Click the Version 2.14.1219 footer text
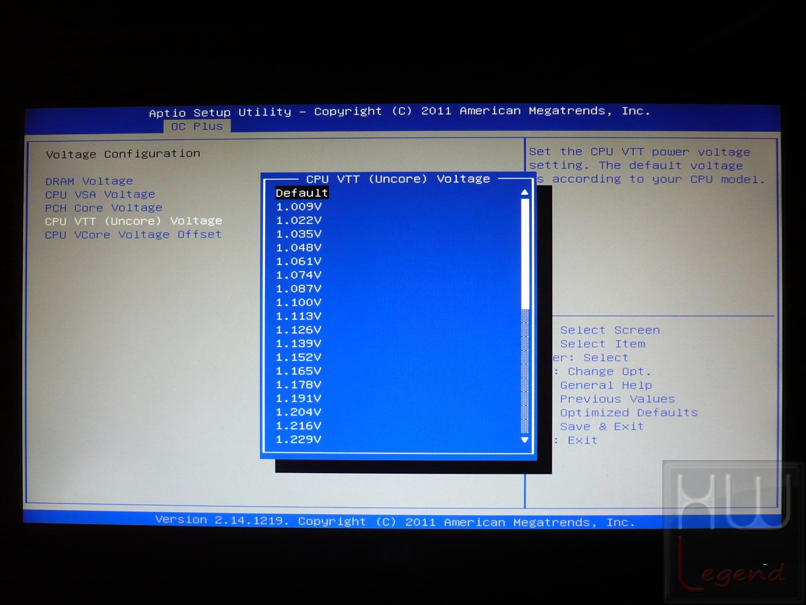This screenshot has height=605, width=806. click(395, 521)
